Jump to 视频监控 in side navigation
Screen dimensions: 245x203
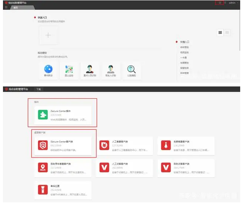tap(185, 53)
